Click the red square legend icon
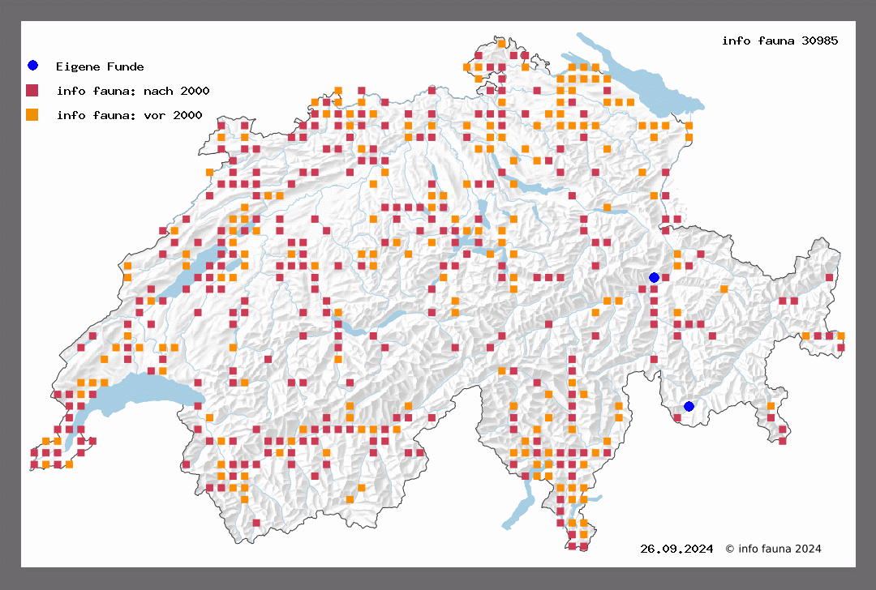 pyautogui.click(x=32, y=90)
